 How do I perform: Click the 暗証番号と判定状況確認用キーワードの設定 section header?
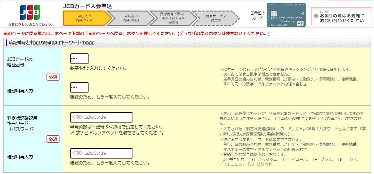[x=52, y=42]
